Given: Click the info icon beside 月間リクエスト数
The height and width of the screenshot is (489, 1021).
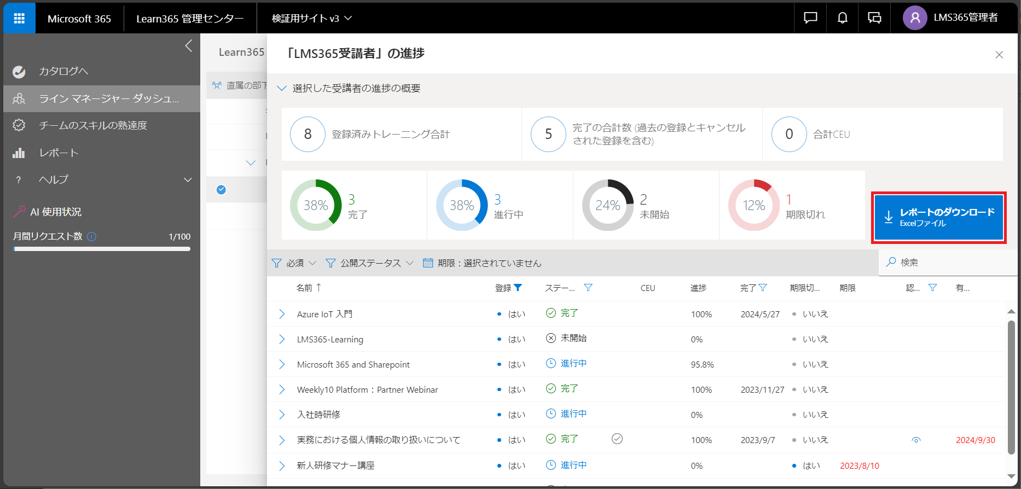Looking at the screenshot, I should tap(92, 236).
